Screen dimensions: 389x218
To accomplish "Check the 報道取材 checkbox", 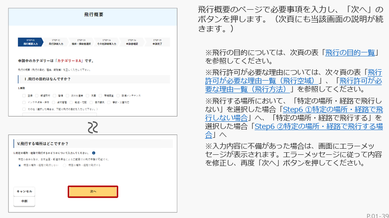I will pyautogui.click(x=37, y=96).
